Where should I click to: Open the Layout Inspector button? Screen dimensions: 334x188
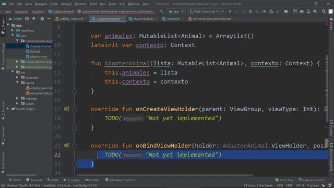[312, 180]
